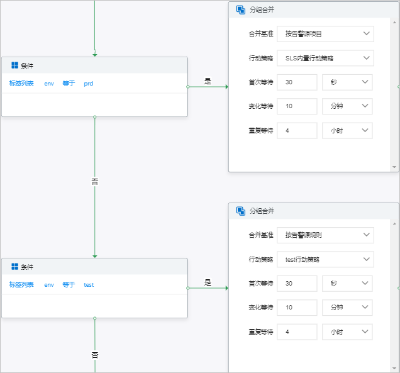Click the 变化等待 value field in the lower panel
The image size is (400, 373).
(297, 308)
